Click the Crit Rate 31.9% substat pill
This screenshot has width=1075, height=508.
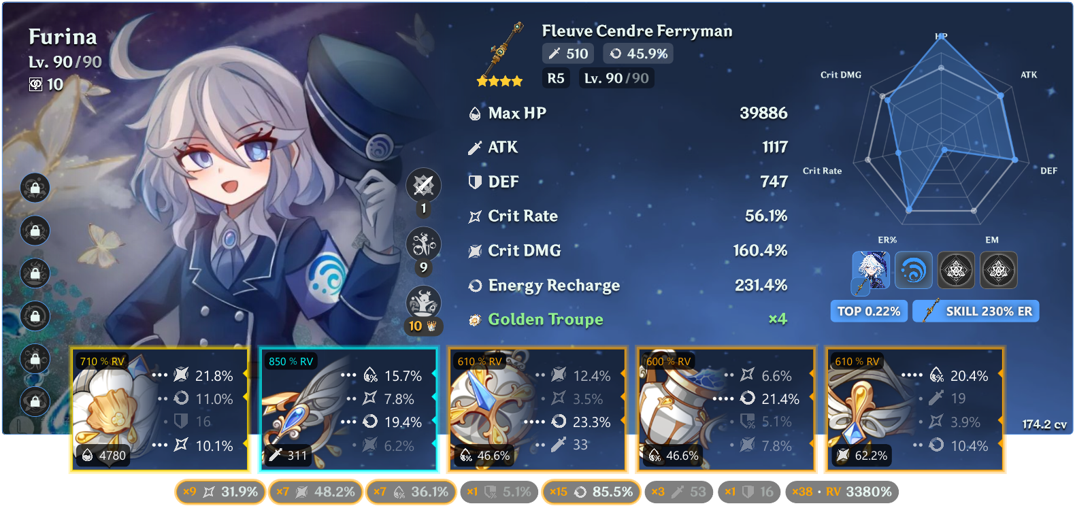(x=220, y=492)
